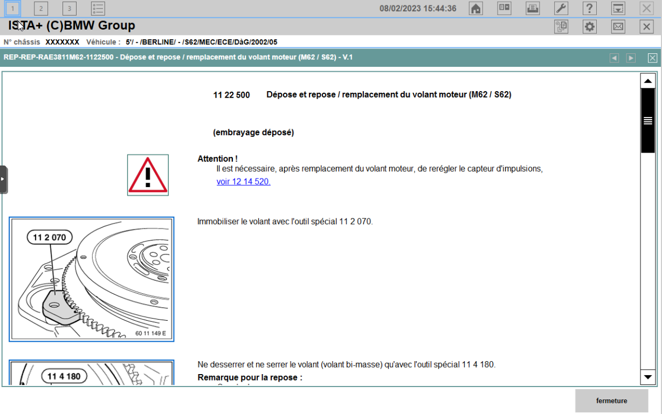Go to previous document page arrow
Screen dimensions: 662x414
[x=614, y=58]
